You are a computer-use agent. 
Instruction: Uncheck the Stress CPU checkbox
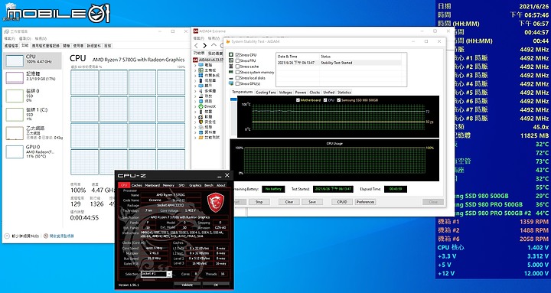click(x=237, y=55)
